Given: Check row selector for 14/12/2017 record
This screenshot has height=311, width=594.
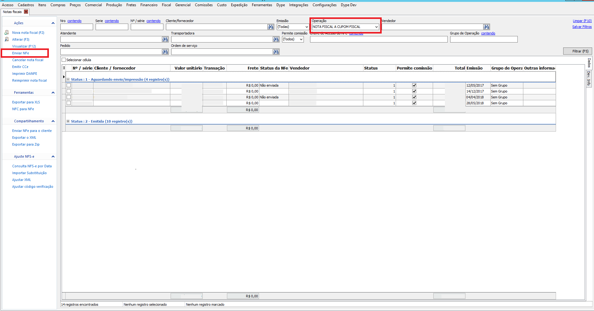Looking at the screenshot, I should click(x=69, y=91).
